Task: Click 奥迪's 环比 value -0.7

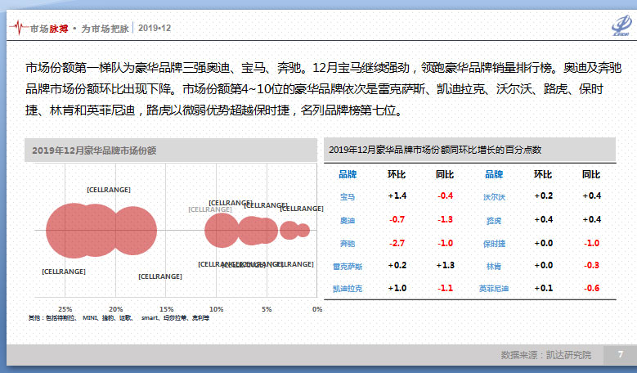Action: click(397, 219)
